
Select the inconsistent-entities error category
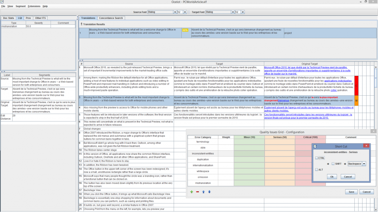point(203,154)
